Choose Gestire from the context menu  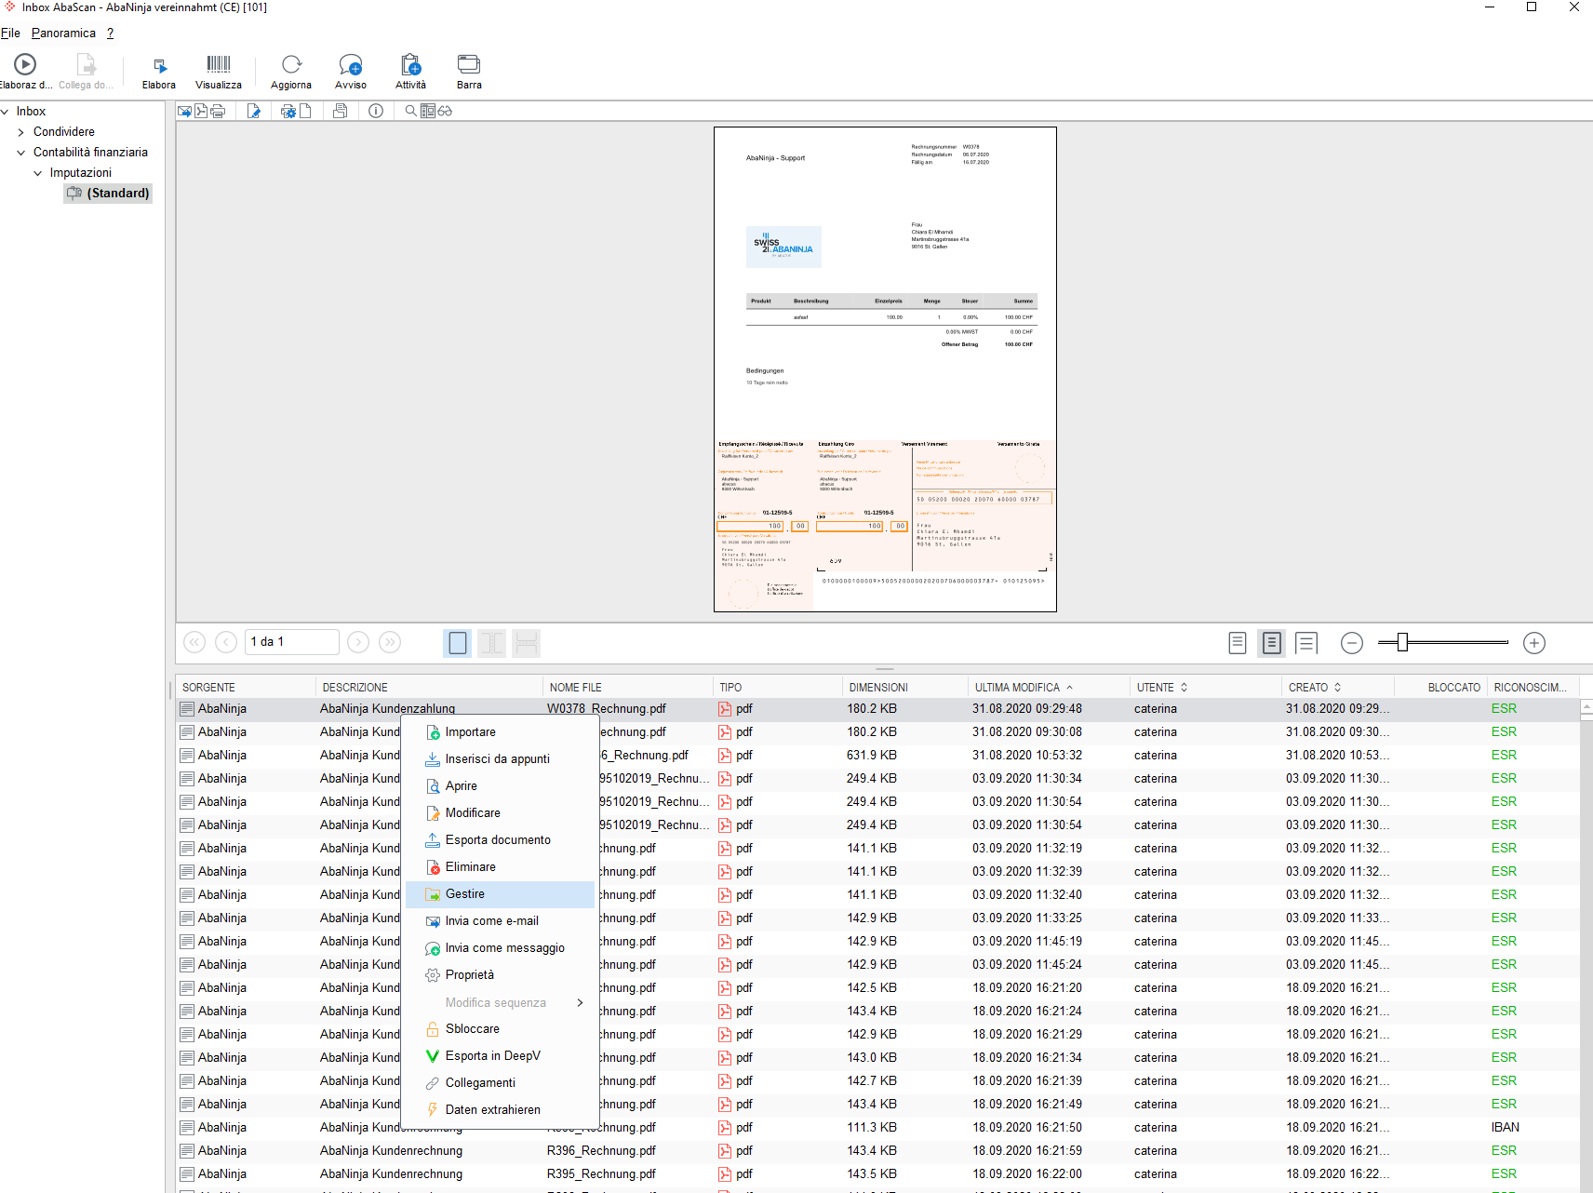(x=501, y=894)
